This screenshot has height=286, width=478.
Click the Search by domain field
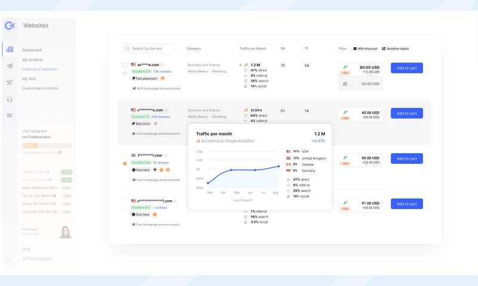tap(149, 48)
